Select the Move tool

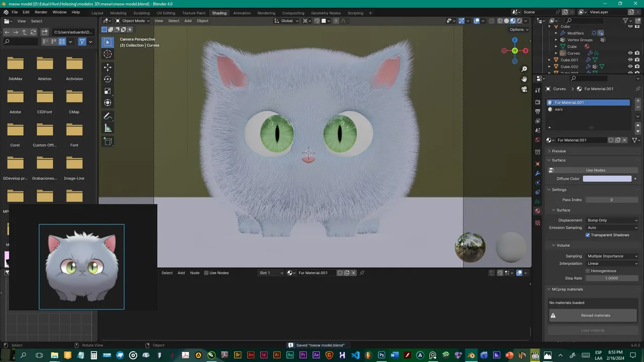tap(108, 67)
